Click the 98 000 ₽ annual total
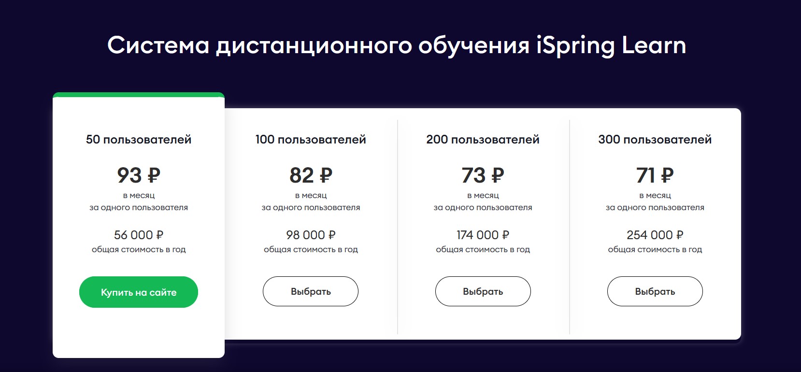This screenshot has width=801, height=372. point(311,235)
